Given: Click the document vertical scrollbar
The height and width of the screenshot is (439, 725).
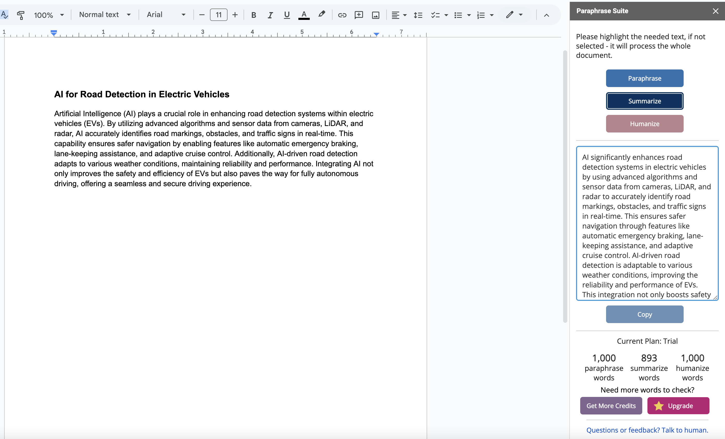Looking at the screenshot, I should tap(565, 187).
